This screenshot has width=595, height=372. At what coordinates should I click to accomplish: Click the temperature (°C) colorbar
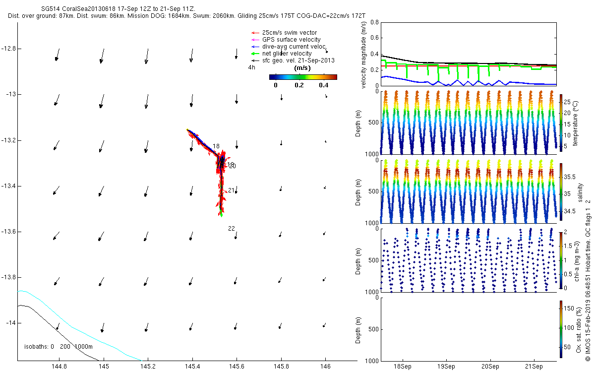pos(561,123)
